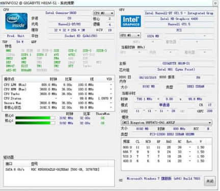Click the AES-NI feature flag
This screenshot has height=191, width=220.
(11, 70)
